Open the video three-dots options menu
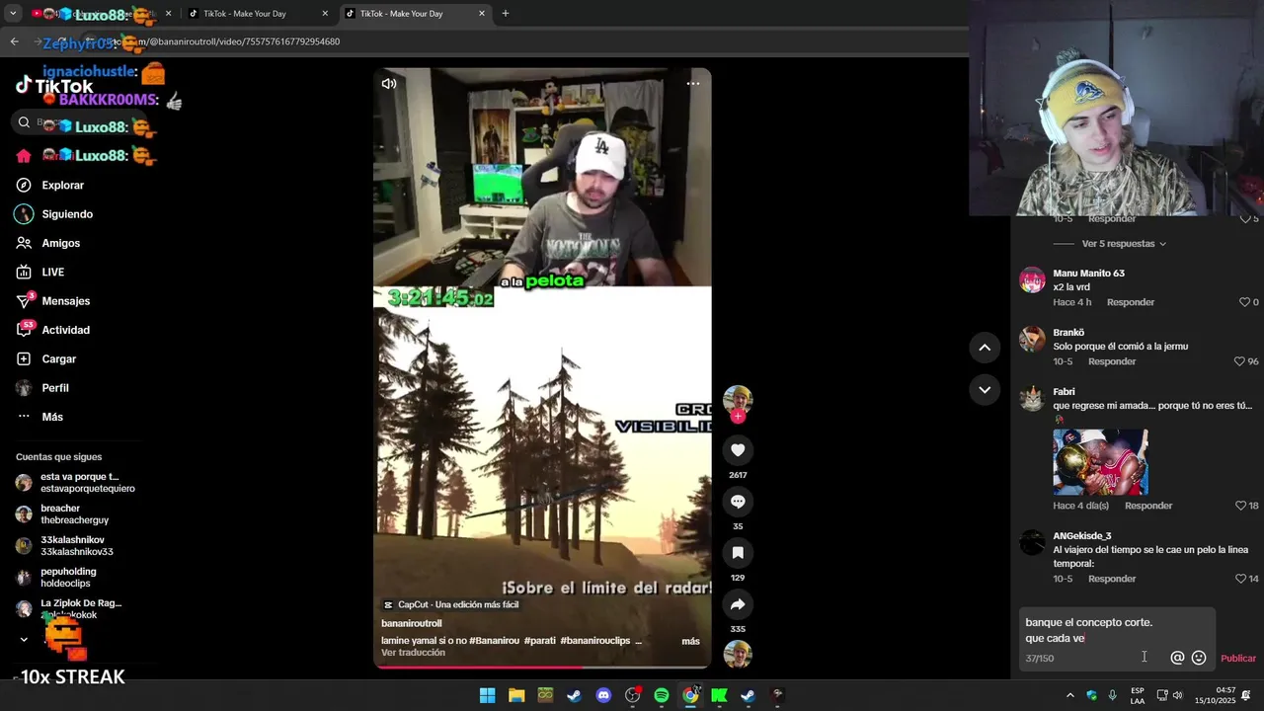 click(x=693, y=84)
